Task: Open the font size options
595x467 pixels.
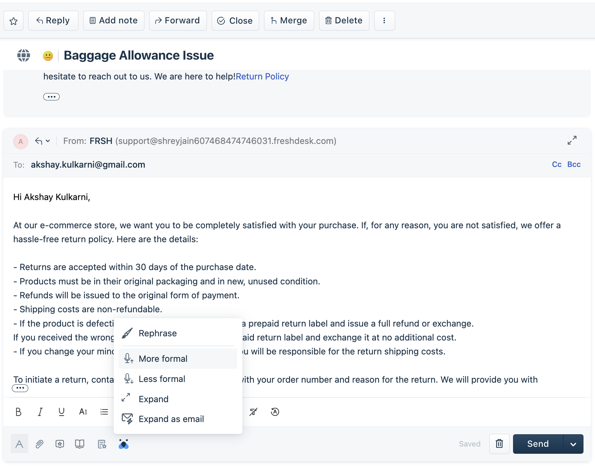Action: click(83, 412)
